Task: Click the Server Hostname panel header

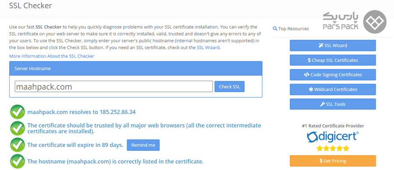Action: pyautogui.click(x=136, y=69)
